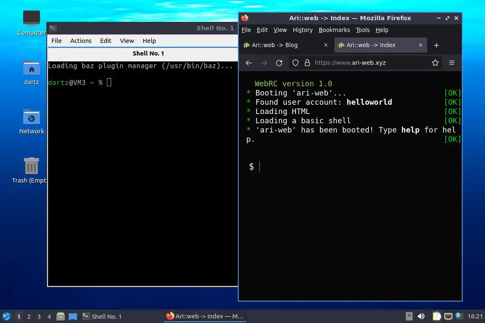
Task: Click the show desktop icon in taskbar
Action: [73, 317]
